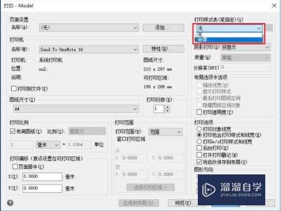This screenshot has height=211, width=281.
Task: Select the 打印w/o打印样式和线宽 radio option
Action: 199,141
